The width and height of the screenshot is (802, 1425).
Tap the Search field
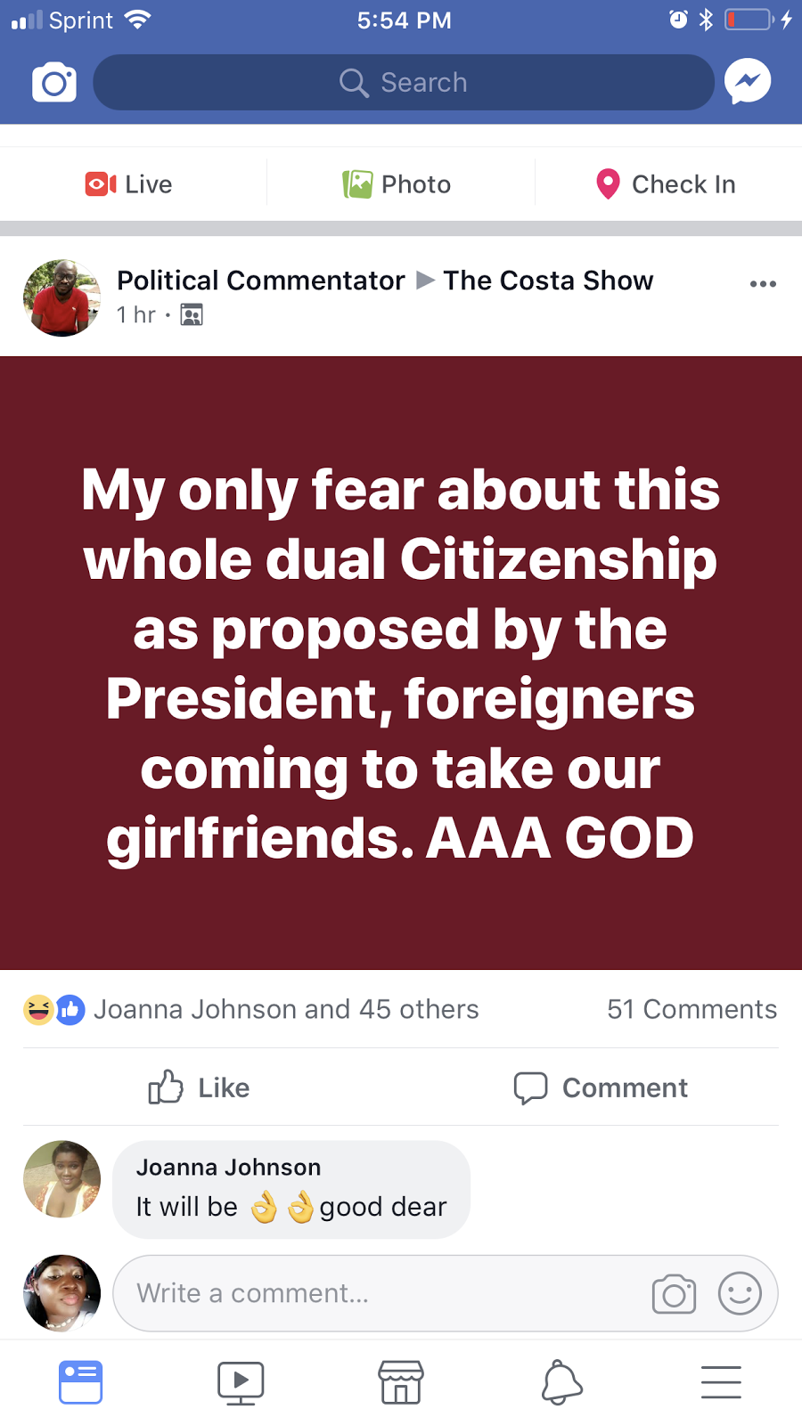tap(404, 83)
